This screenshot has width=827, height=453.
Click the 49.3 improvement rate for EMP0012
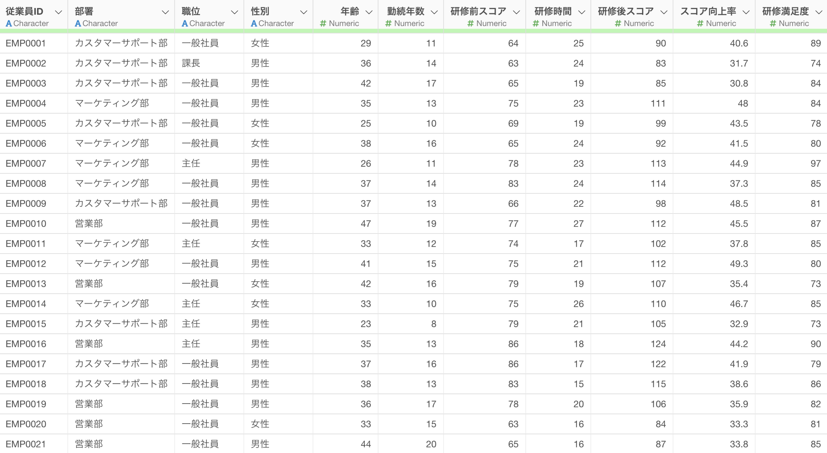coord(714,264)
